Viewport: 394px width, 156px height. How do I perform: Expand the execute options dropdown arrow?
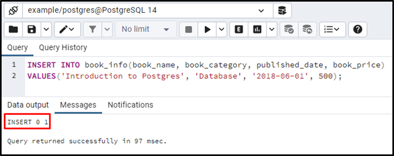[221, 29]
